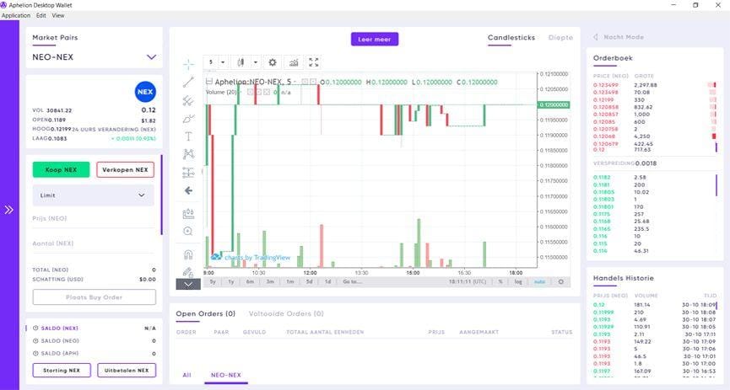Open the 5-minute interval dropdown arrow
730x390 pixels.
coord(223,62)
